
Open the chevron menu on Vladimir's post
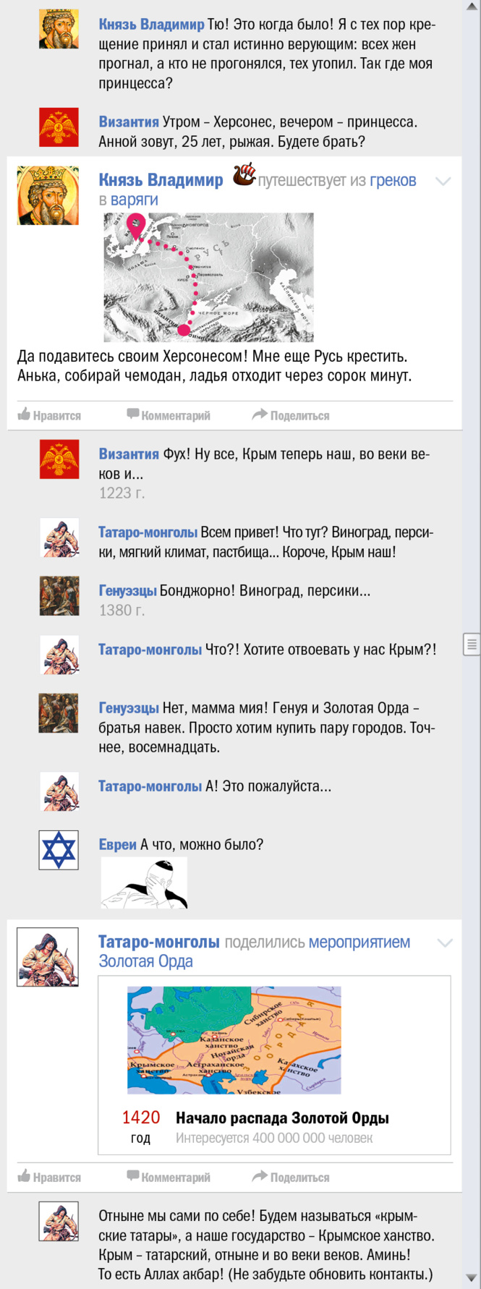(443, 182)
